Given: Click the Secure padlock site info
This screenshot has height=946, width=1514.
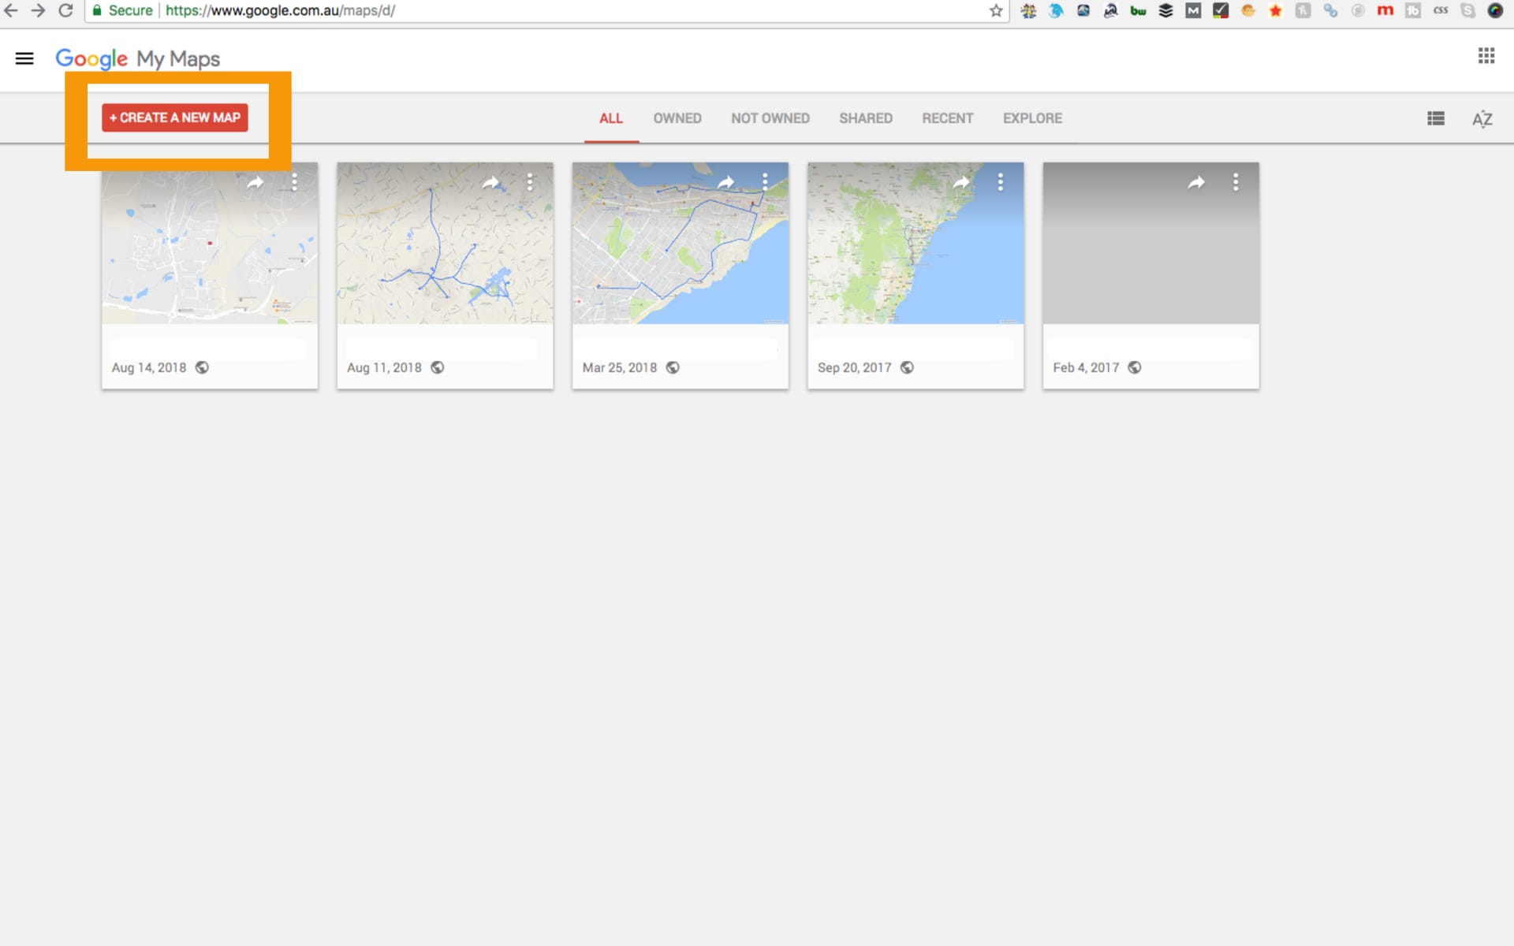Looking at the screenshot, I should point(122,10).
